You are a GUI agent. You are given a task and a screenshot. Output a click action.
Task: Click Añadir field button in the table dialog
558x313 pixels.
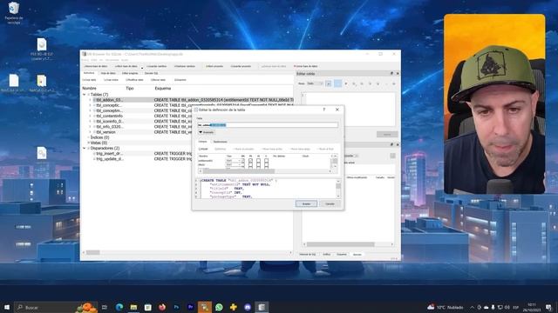click(x=203, y=149)
